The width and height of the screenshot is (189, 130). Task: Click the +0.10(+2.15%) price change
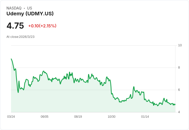42,26
